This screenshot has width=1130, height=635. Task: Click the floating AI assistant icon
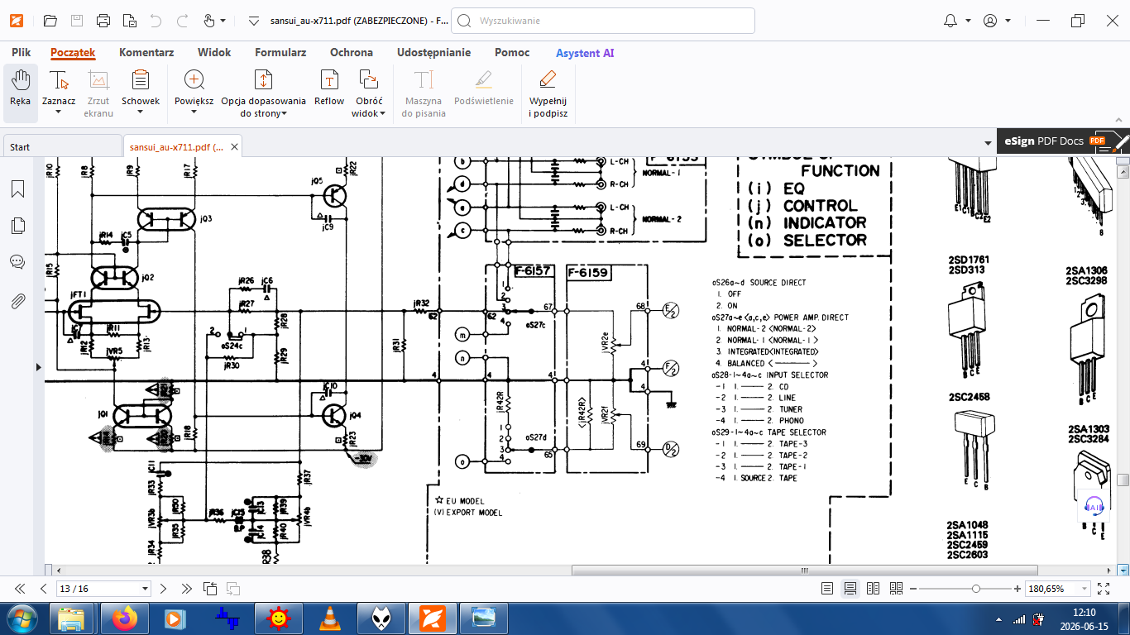(x=1094, y=507)
